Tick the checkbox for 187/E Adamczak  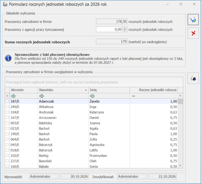click(x=7, y=101)
